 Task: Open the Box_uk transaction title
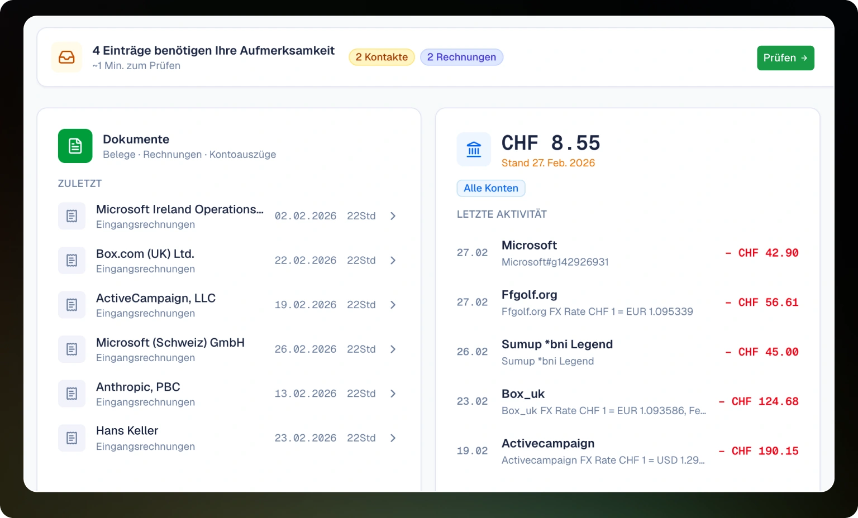523,394
